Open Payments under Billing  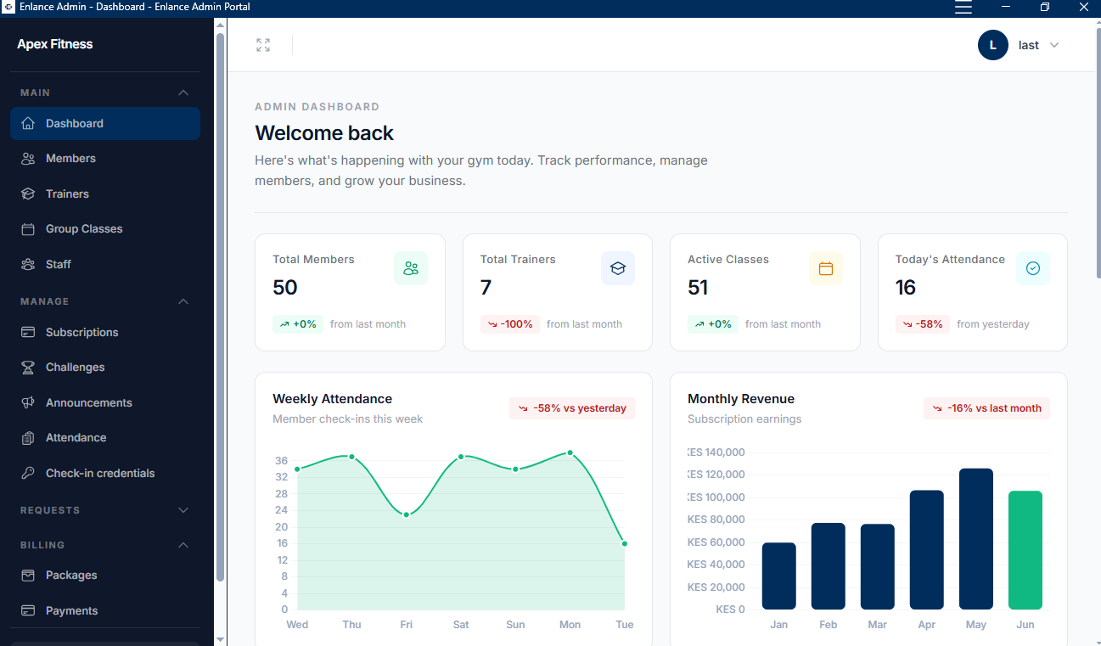pos(105,610)
